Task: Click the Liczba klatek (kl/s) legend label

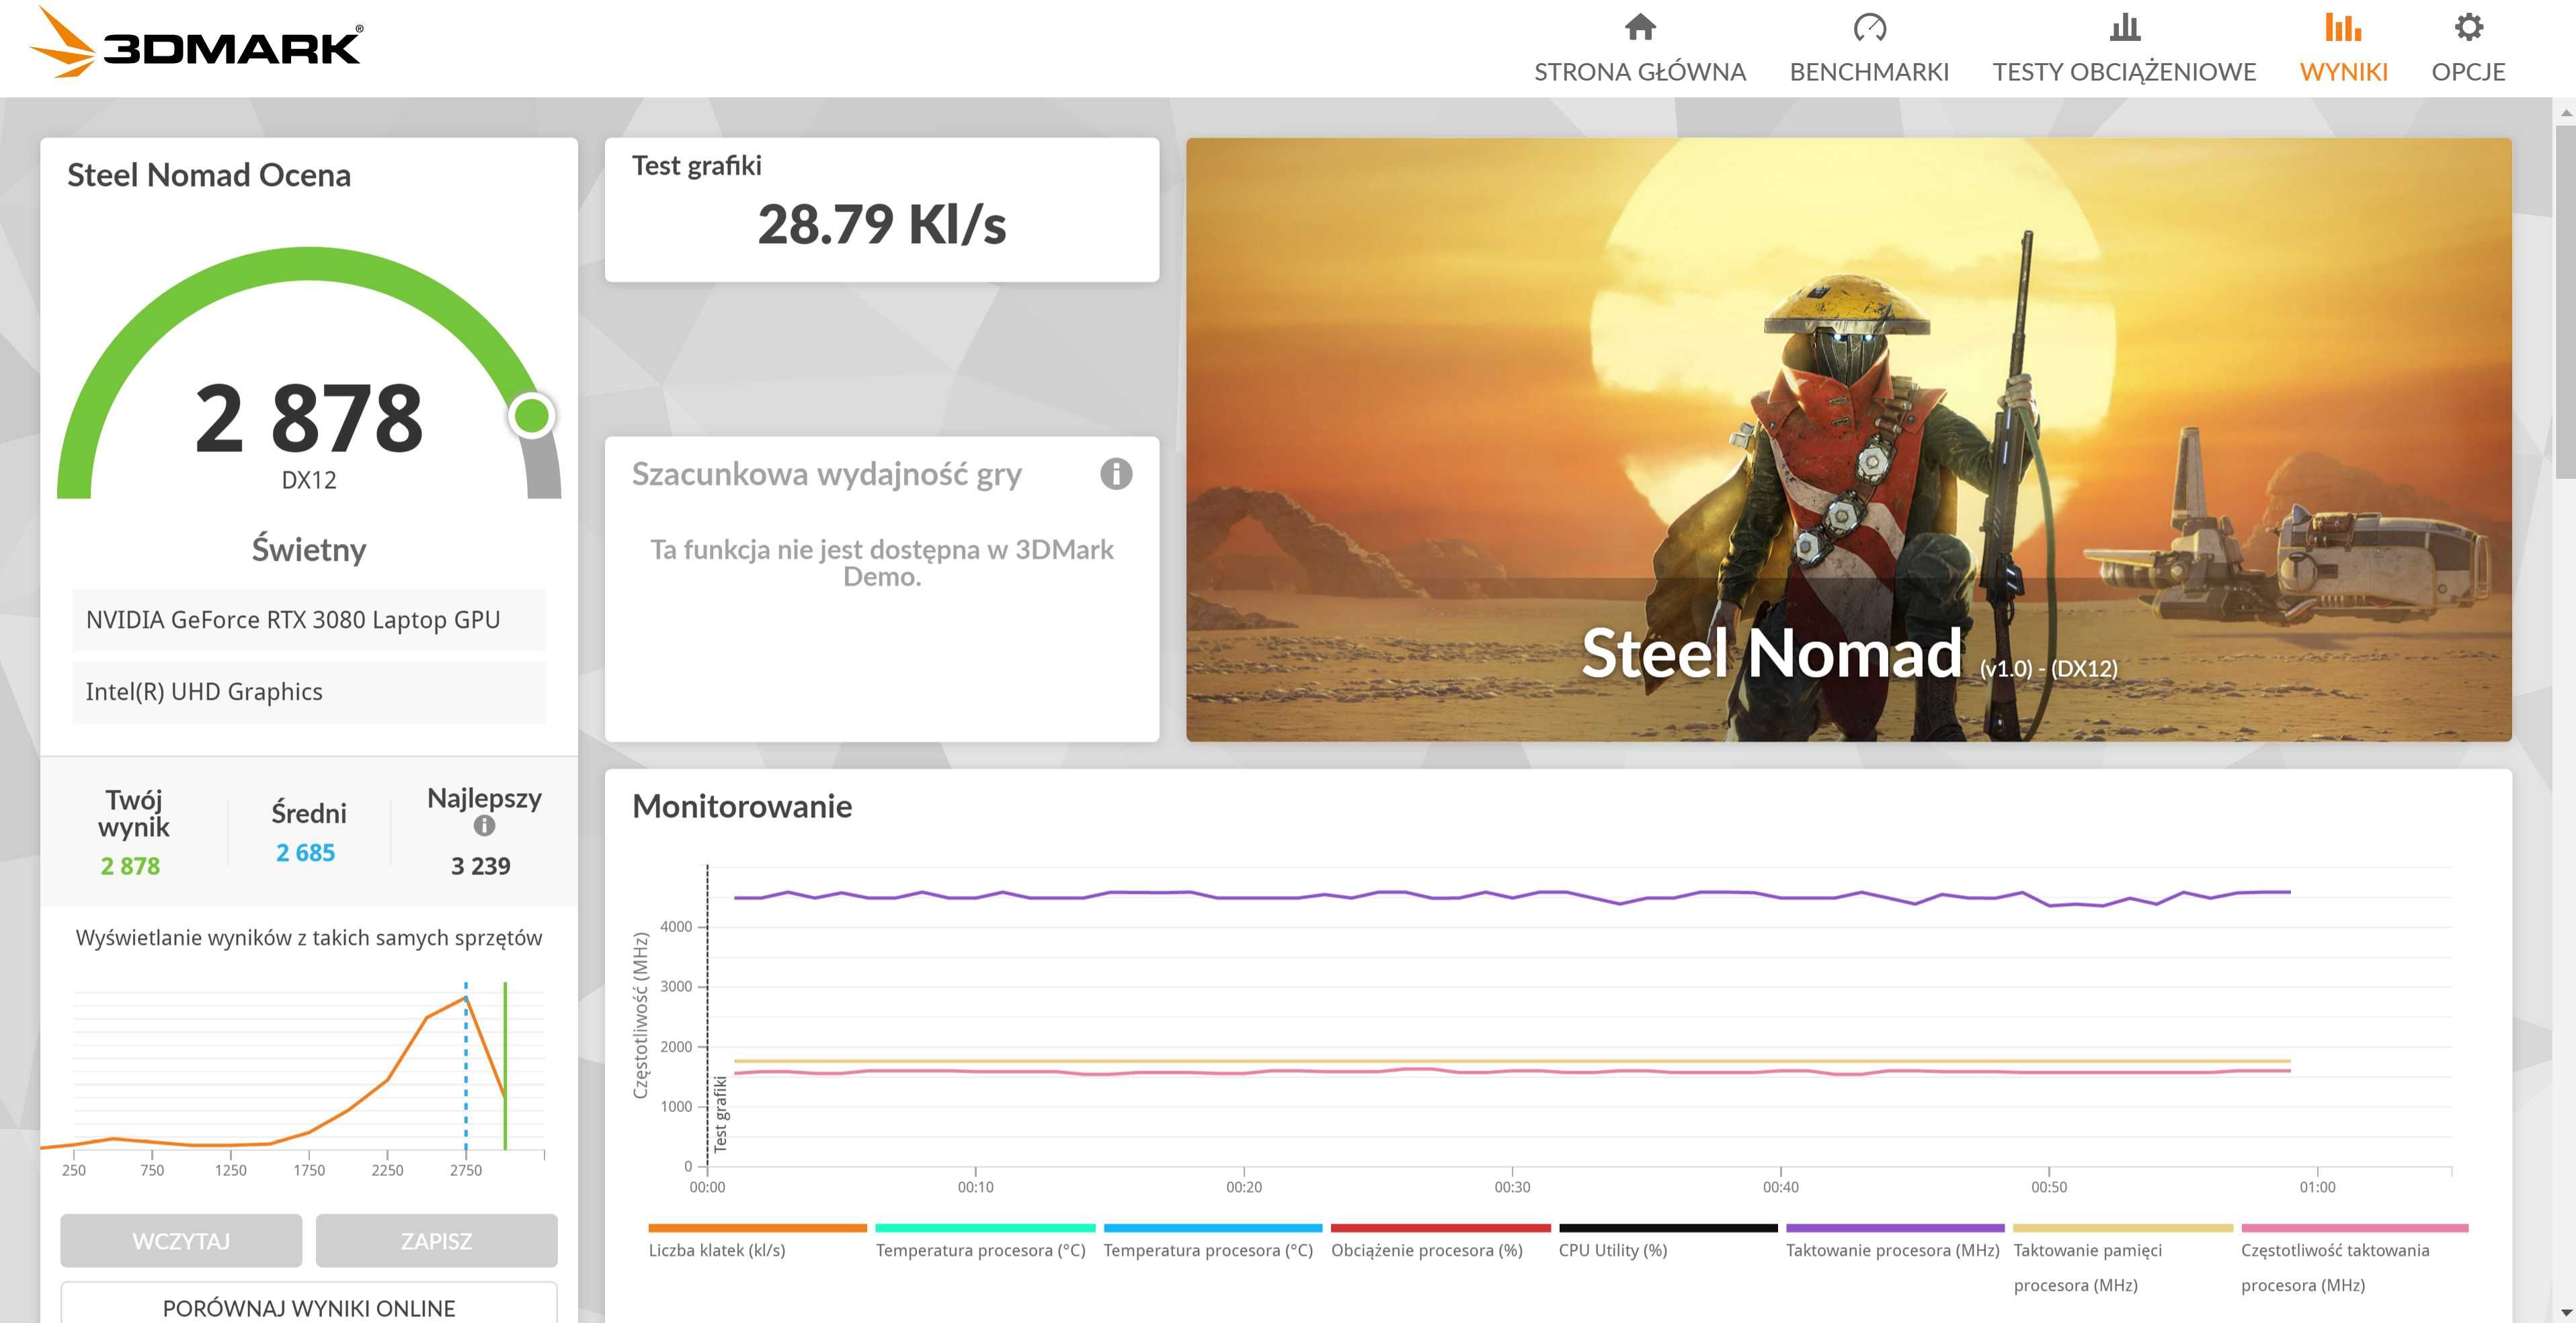Action: coord(717,1250)
